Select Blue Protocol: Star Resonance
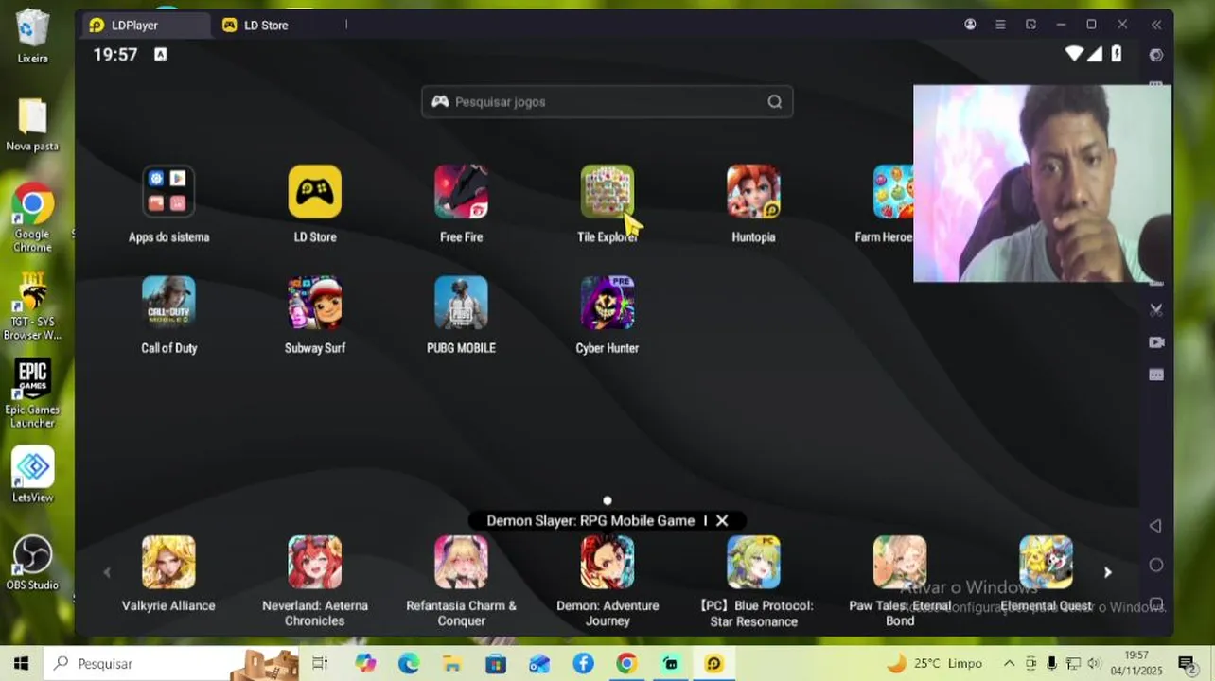This screenshot has height=681, width=1215. click(x=753, y=563)
